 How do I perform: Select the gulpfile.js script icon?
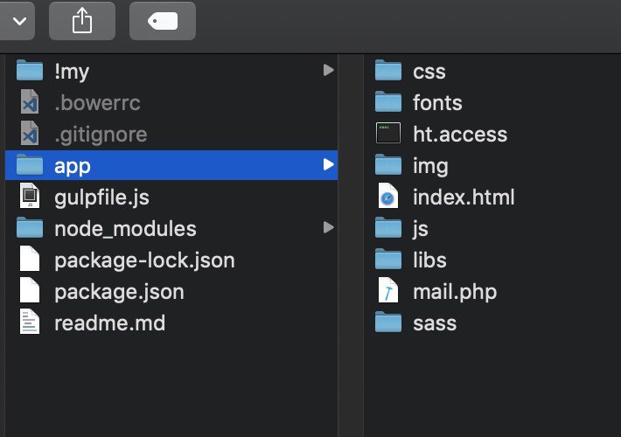click(30, 196)
